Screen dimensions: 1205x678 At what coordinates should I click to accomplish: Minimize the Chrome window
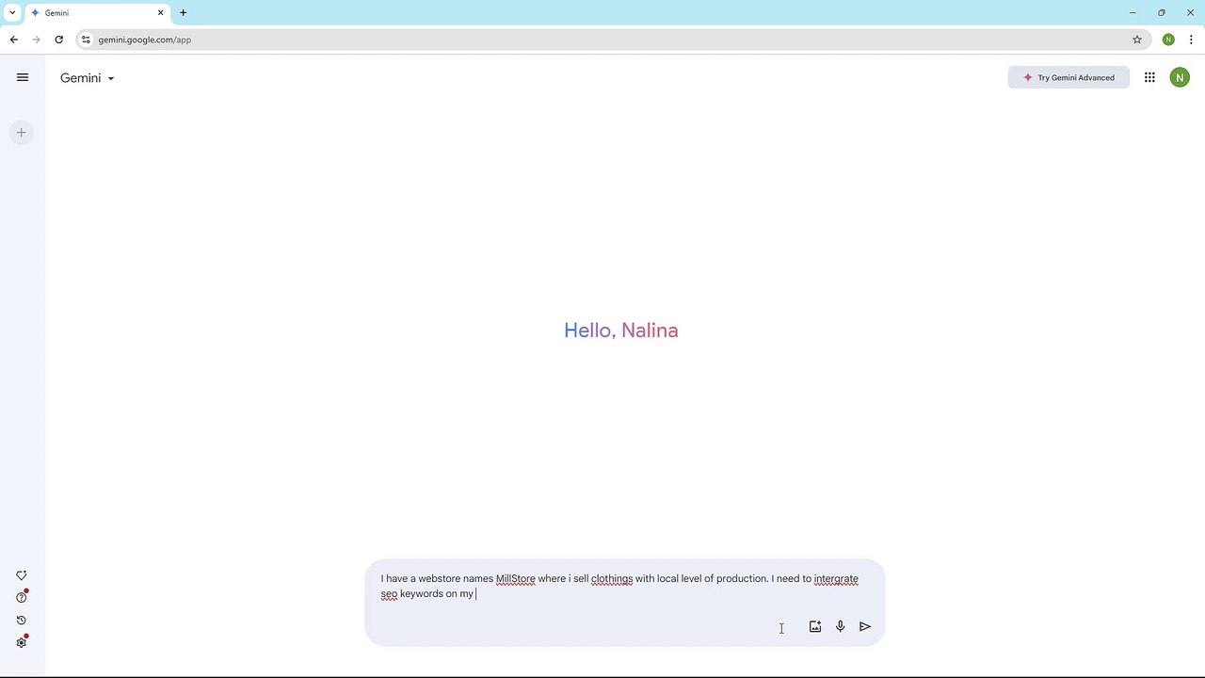[x=1133, y=13]
